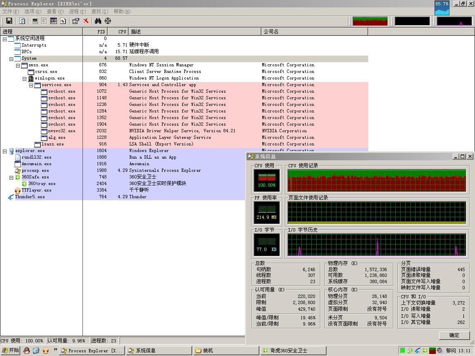
Task: Click the Save toolbar icon
Action: click(9, 21)
